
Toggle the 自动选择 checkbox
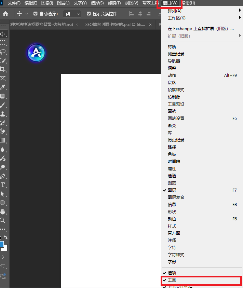coord(36,14)
